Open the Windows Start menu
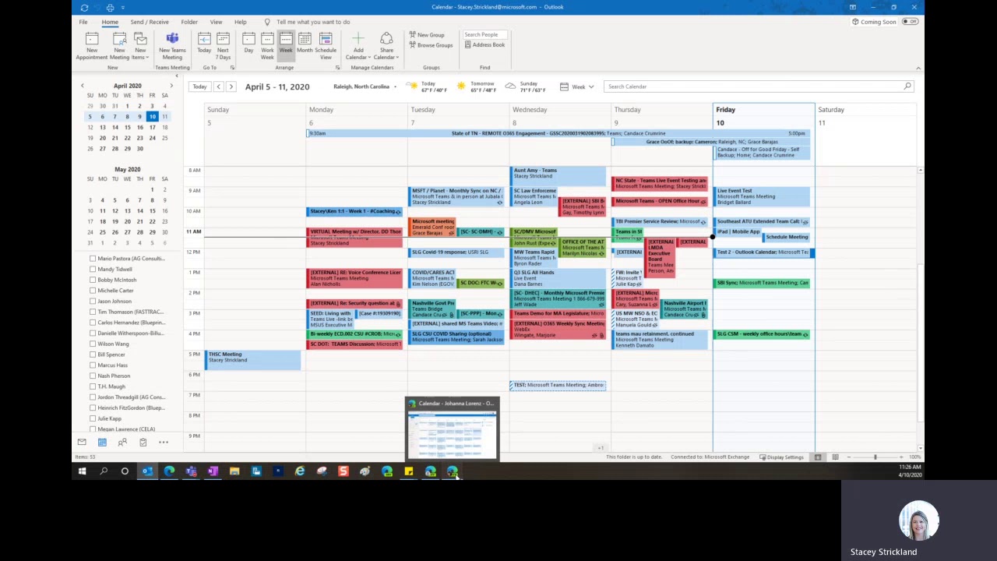997x561 pixels. [x=82, y=471]
